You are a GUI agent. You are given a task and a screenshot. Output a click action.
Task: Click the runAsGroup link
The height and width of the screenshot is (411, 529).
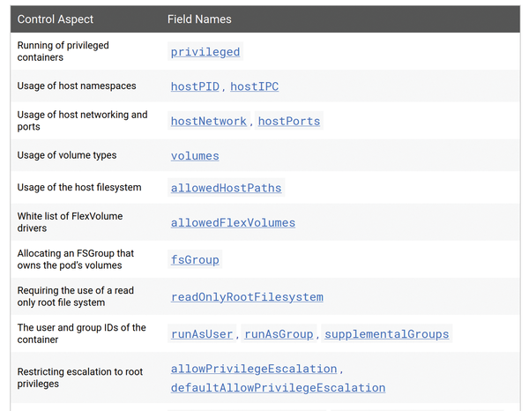279,334
